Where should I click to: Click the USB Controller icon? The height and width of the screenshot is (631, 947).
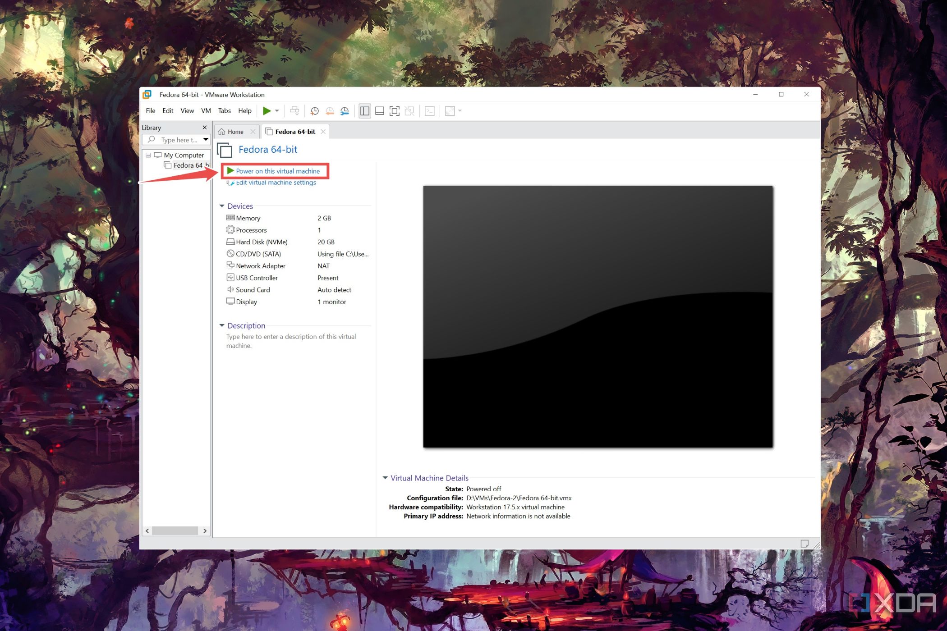click(230, 278)
